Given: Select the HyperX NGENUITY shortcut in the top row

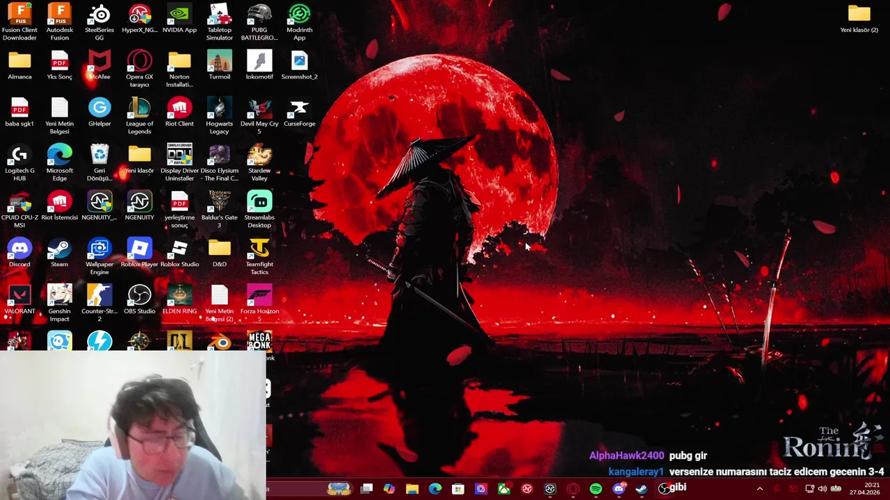Looking at the screenshot, I should 139,19.
